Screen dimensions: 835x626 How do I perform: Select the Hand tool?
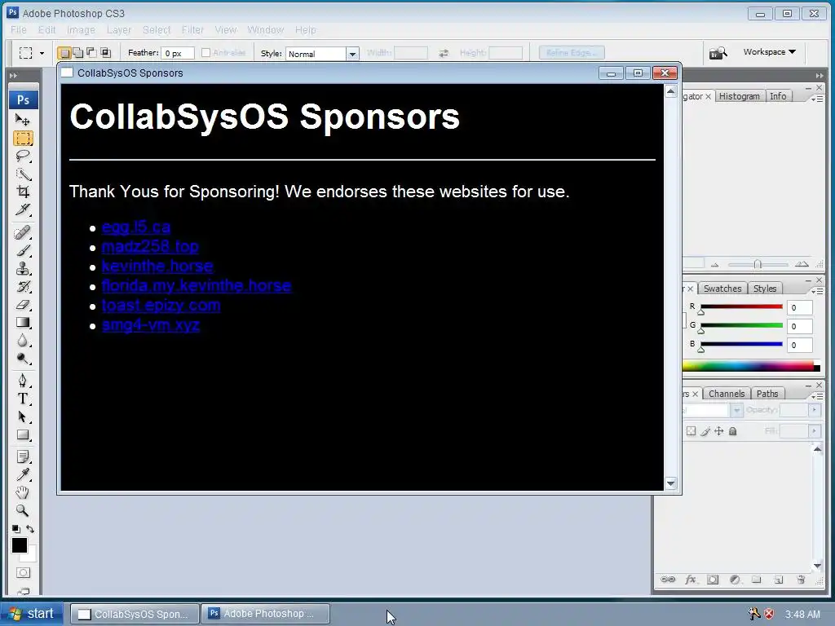click(23, 492)
